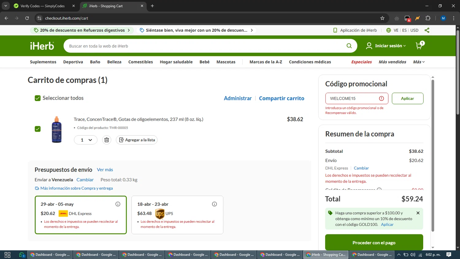Click arrow on Siéntase bien promo
This screenshot has height=259, width=460.
pos(252,30)
